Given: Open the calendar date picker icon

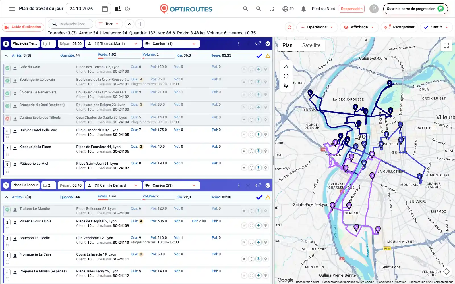Looking at the screenshot, I should coord(105,9).
